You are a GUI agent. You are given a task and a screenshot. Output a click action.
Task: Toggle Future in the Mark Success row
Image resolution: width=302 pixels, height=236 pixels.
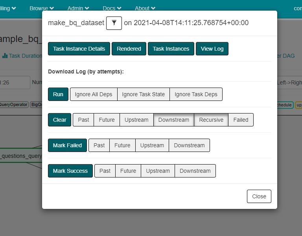(128, 171)
